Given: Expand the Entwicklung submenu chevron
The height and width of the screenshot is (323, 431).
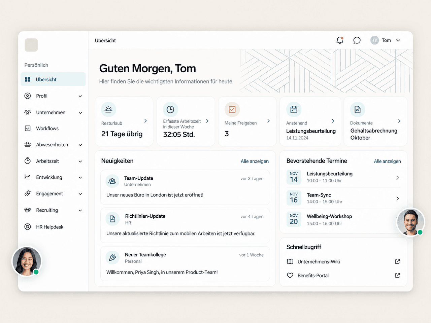Looking at the screenshot, I should [80, 178].
